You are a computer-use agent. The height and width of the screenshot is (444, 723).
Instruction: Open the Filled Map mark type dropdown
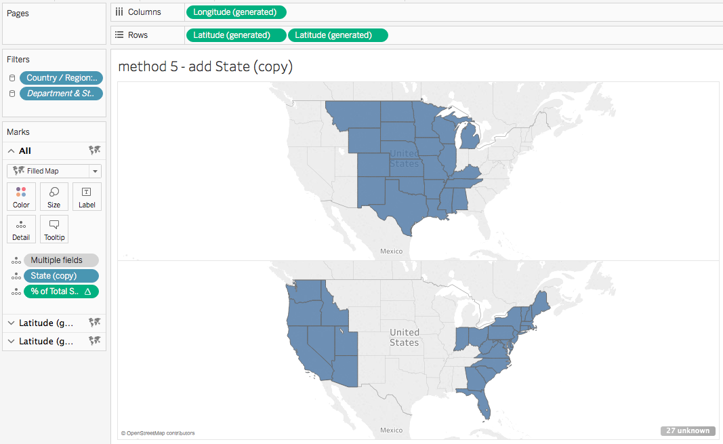95,171
